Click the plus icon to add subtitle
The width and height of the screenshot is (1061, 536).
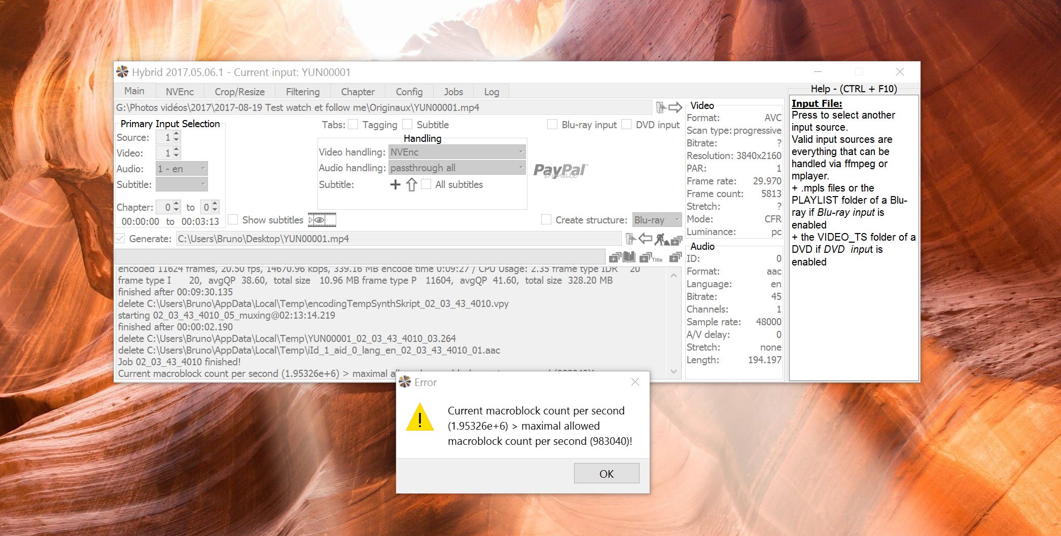(395, 184)
